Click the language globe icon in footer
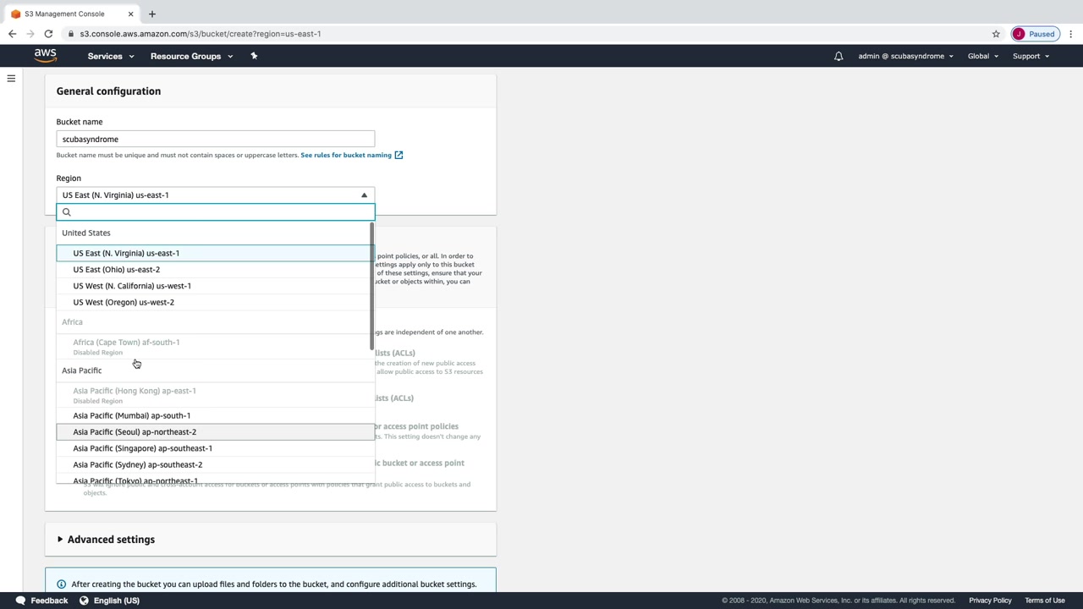Screen dimensions: 1083x609 (84, 601)
